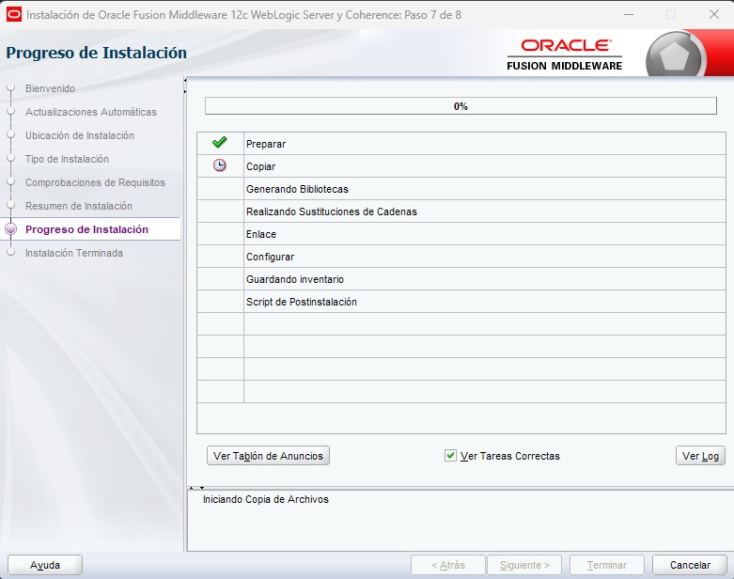
Task: Click the Progreso de Instalación page heading
Action: point(97,53)
